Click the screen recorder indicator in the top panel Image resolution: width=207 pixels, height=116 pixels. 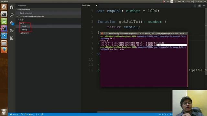point(164,1)
